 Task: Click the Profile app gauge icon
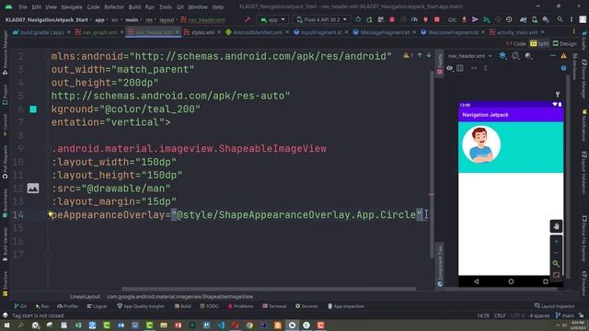(x=414, y=19)
